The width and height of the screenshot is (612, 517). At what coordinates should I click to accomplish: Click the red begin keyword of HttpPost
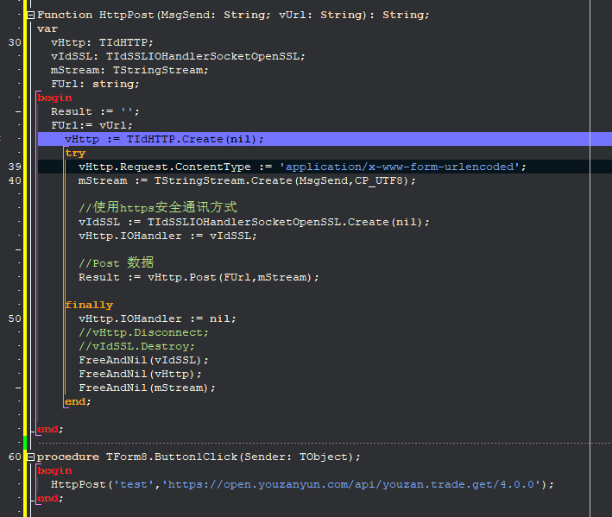click(x=54, y=98)
